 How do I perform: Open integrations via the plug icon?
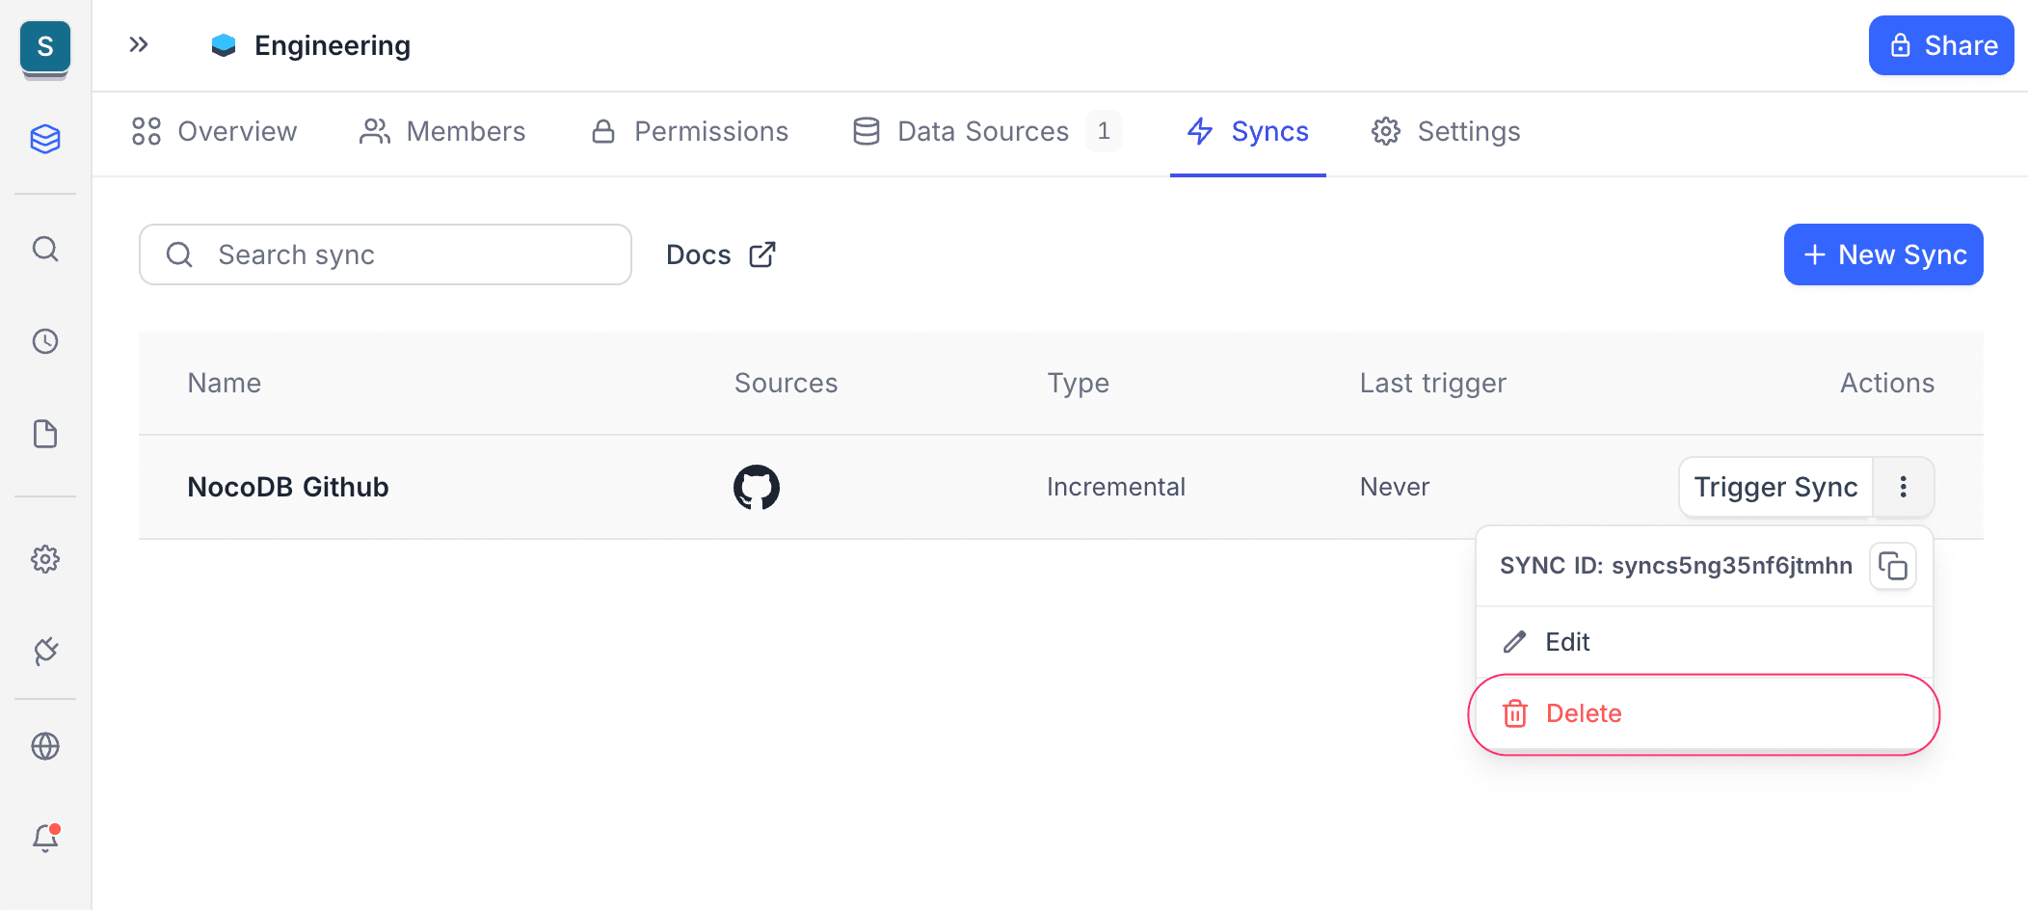tap(45, 652)
